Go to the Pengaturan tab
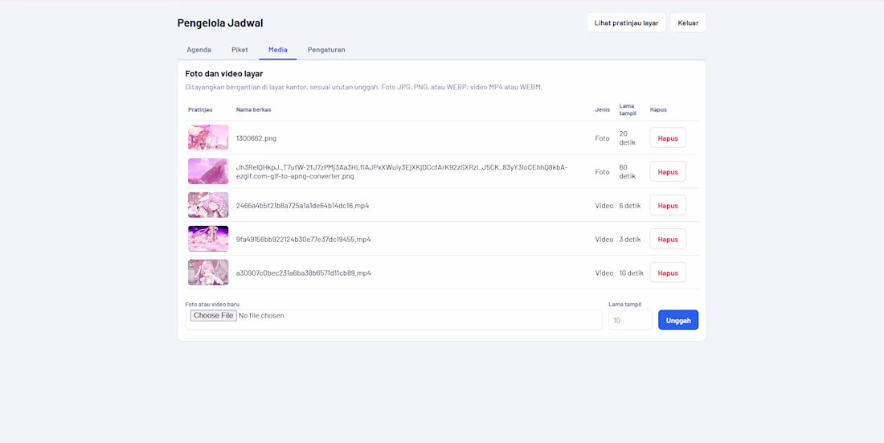884x443 pixels. pos(326,50)
